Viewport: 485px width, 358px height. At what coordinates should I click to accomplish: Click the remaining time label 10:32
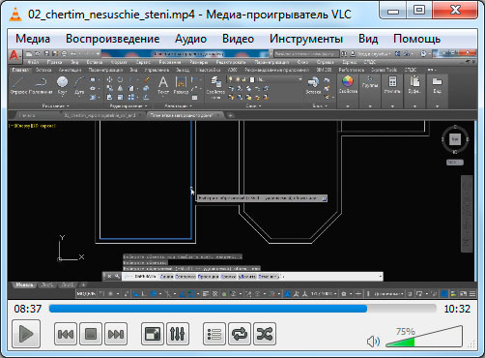click(x=457, y=309)
